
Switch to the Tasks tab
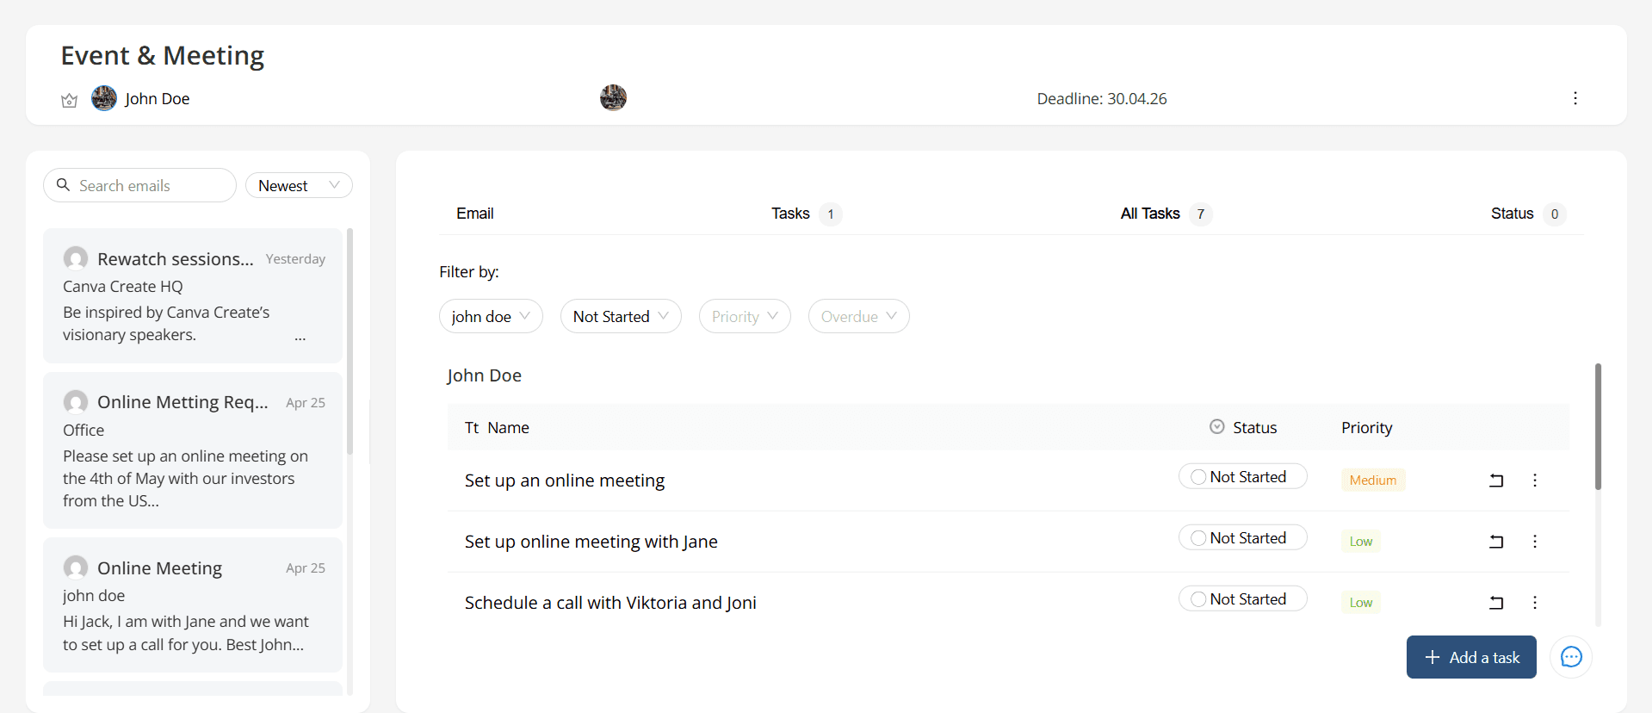806,214
